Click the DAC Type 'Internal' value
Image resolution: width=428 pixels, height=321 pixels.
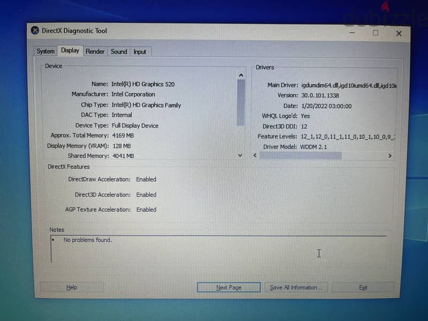[x=122, y=115]
